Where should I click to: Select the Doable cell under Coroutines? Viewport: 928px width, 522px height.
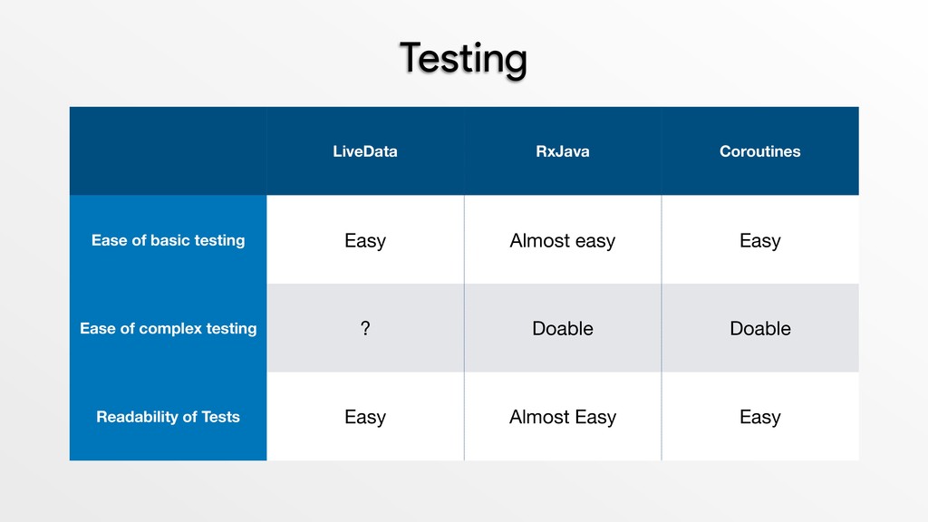pos(760,328)
